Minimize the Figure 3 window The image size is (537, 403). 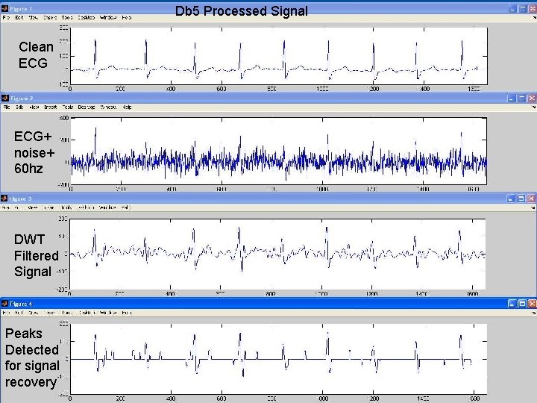[511, 199]
